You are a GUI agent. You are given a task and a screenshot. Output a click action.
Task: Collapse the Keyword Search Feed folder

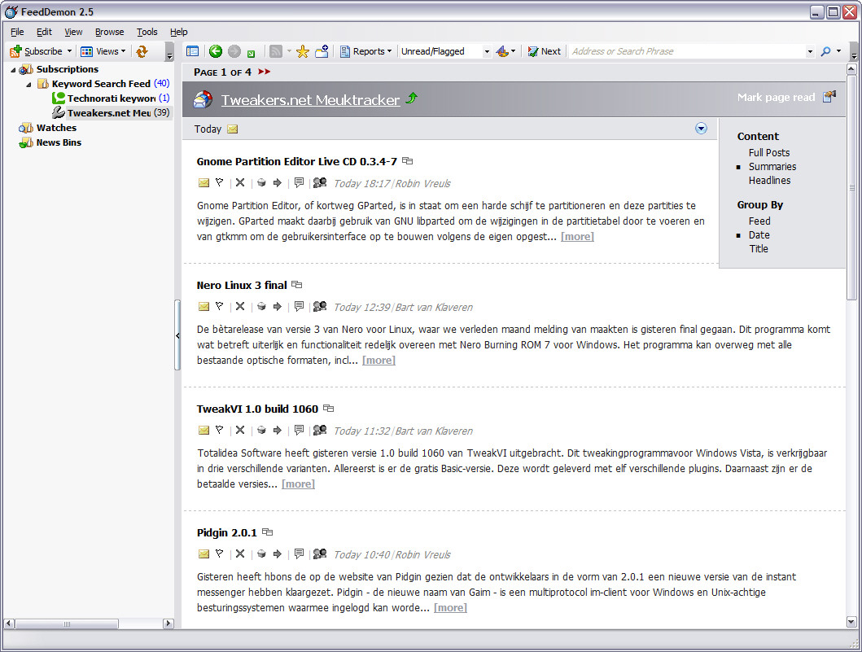pos(28,85)
